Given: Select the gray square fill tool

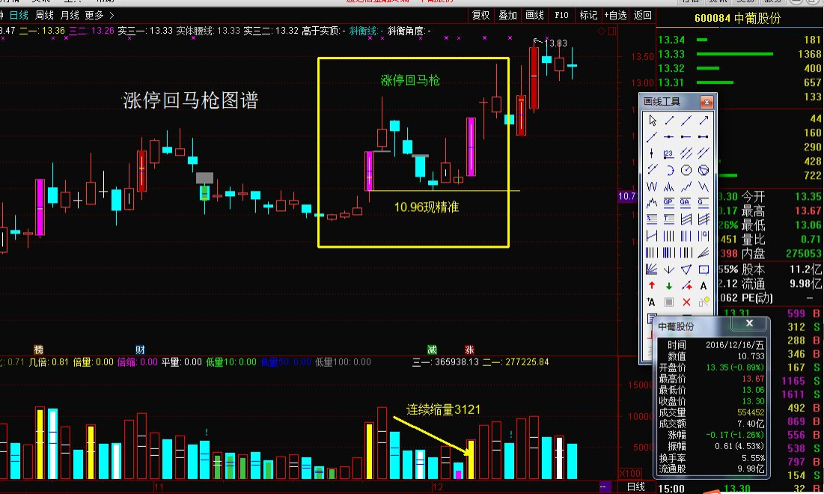Looking at the screenshot, I should point(669,302).
